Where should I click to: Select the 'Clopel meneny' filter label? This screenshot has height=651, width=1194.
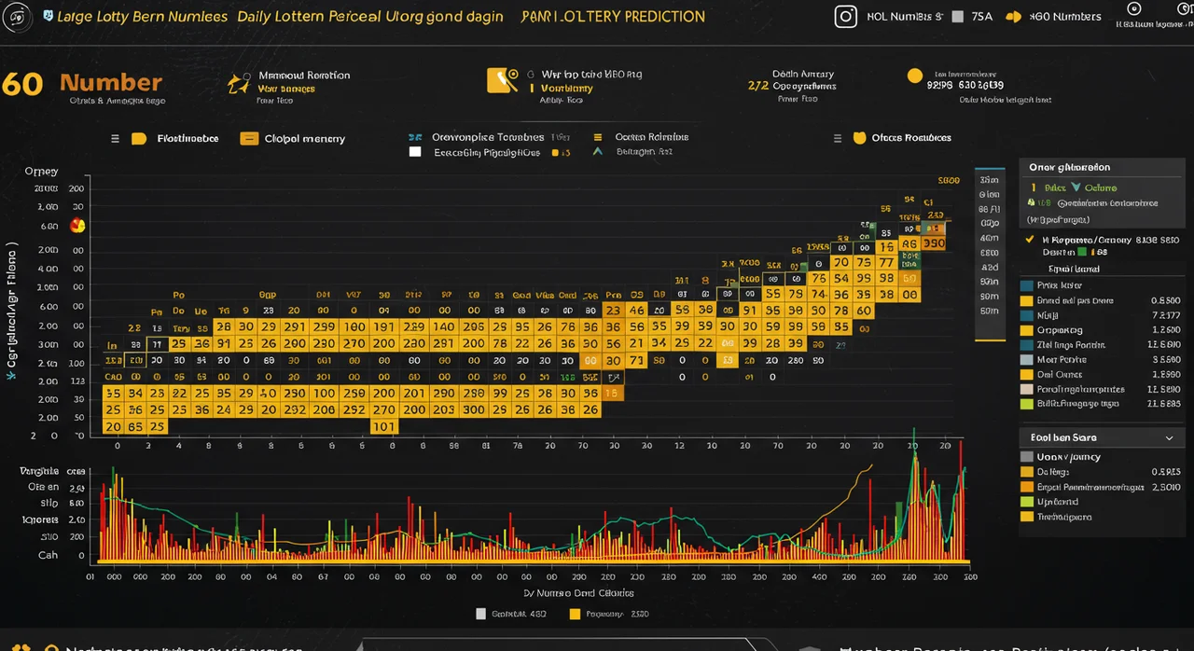pyautogui.click(x=304, y=139)
